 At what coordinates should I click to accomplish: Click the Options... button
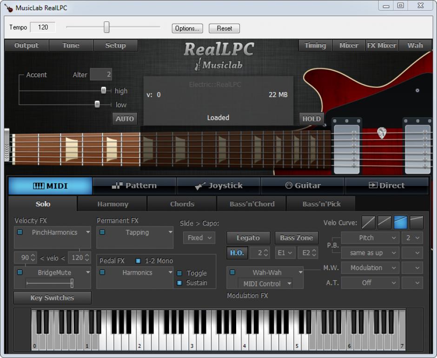click(187, 28)
